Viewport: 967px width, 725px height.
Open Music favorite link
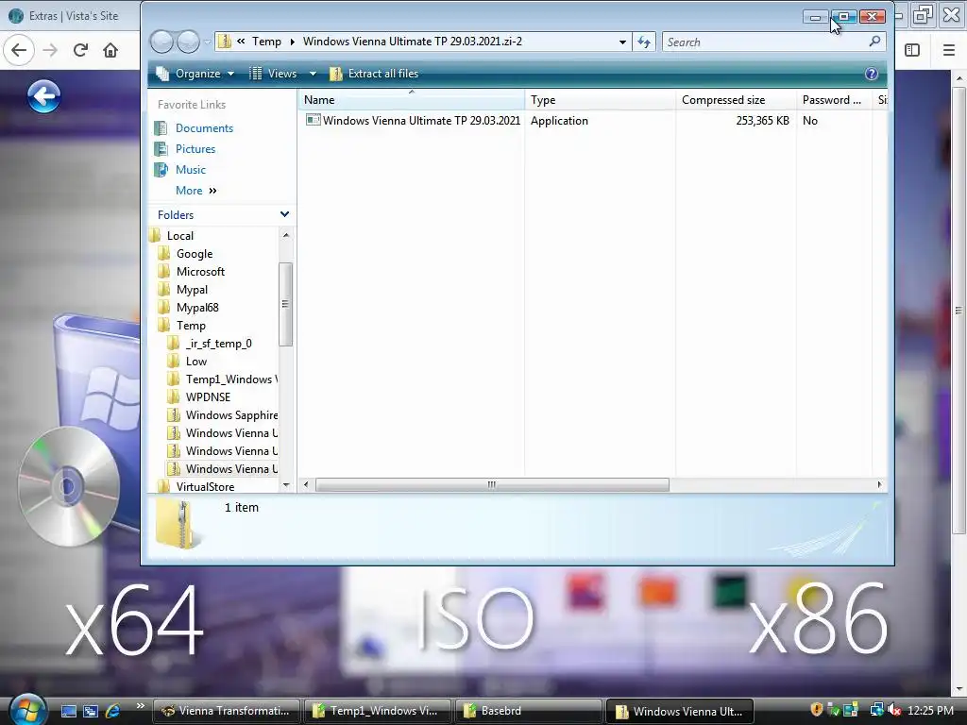click(x=190, y=170)
